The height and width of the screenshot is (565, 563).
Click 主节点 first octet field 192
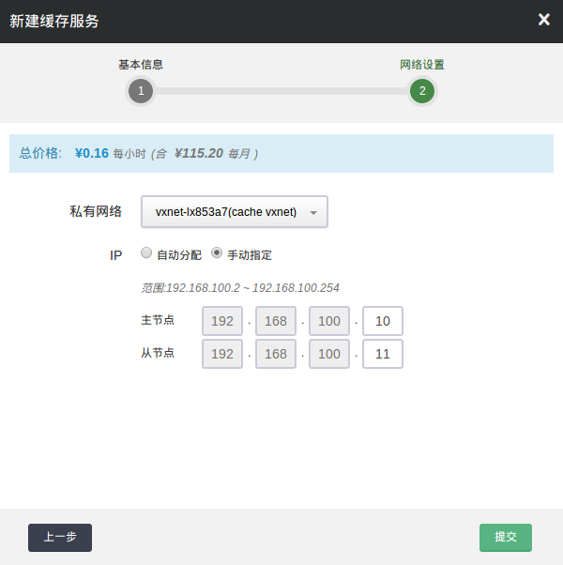[x=222, y=321]
